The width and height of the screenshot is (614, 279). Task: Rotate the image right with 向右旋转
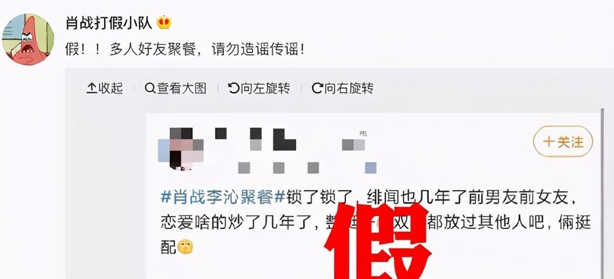coord(343,88)
